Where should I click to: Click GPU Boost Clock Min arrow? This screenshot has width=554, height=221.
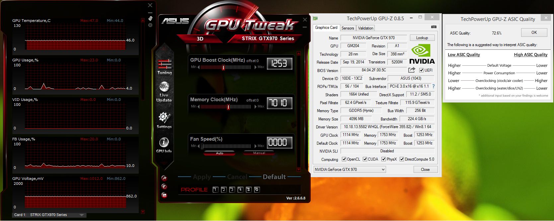198,67
